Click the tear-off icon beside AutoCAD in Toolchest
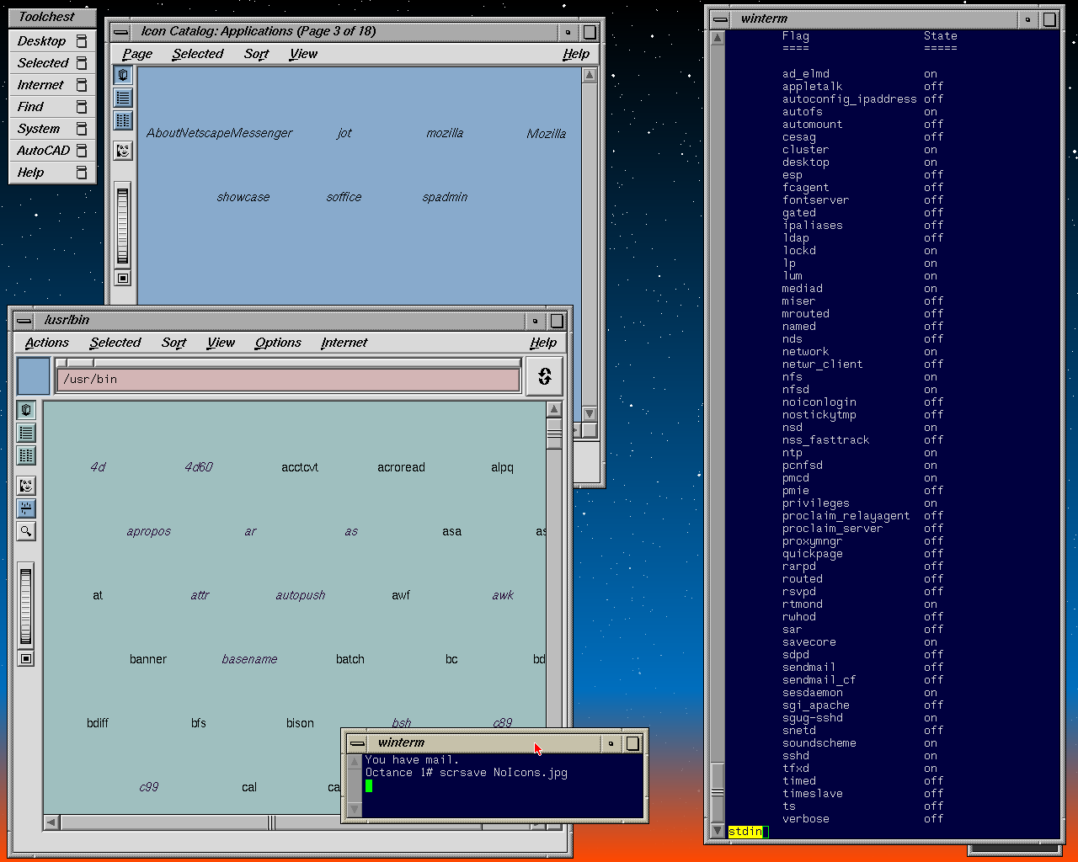Screen dimensions: 1078x862 click(82, 151)
